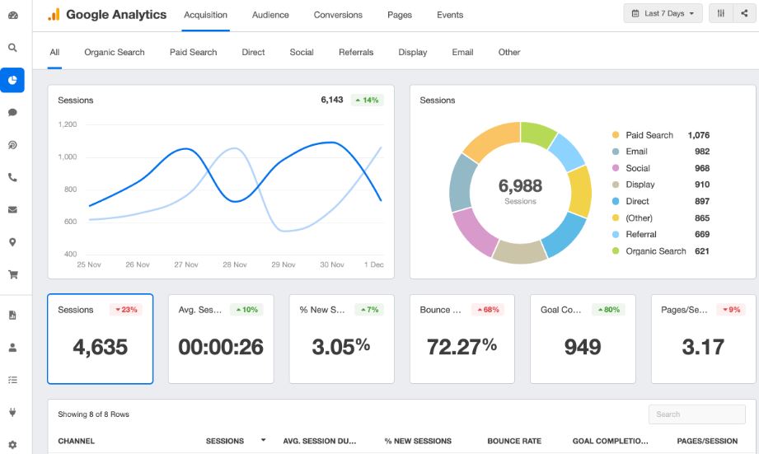Screen dimensions: 759x454
Task: Sort by the CHANNEL column header
Action: [76, 441]
